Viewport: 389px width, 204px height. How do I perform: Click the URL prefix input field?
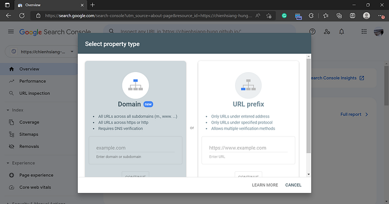(248, 148)
